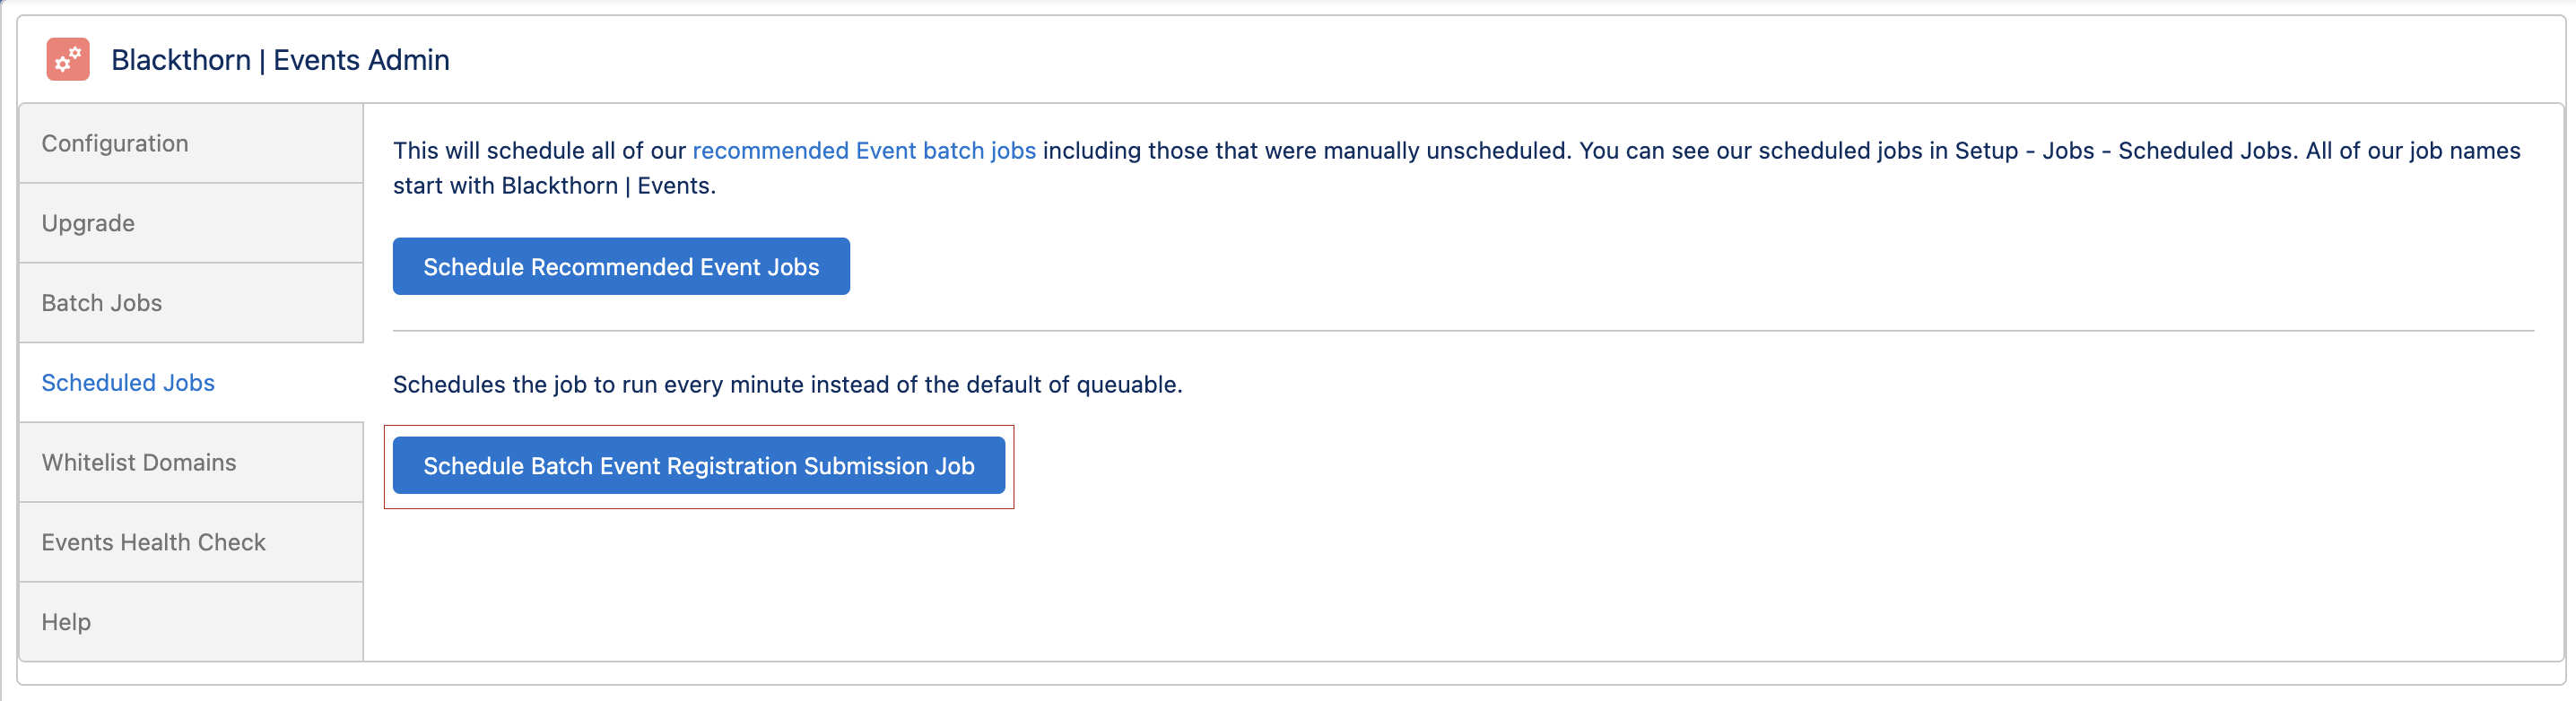Viewport: 2576px width, 701px height.
Task: Open the Events Health Check tab
Action: pyautogui.click(x=191, y=543)
